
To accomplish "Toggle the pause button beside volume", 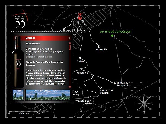I will pos(43,112).
